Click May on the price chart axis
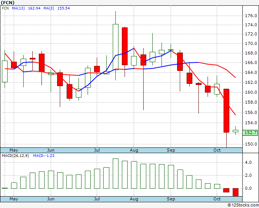 click(x=14, y=150)
